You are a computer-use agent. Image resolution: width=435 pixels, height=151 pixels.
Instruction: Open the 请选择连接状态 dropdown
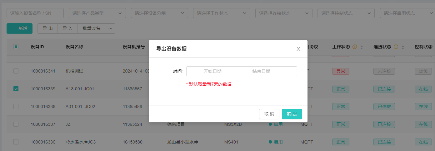click(284, 13)
